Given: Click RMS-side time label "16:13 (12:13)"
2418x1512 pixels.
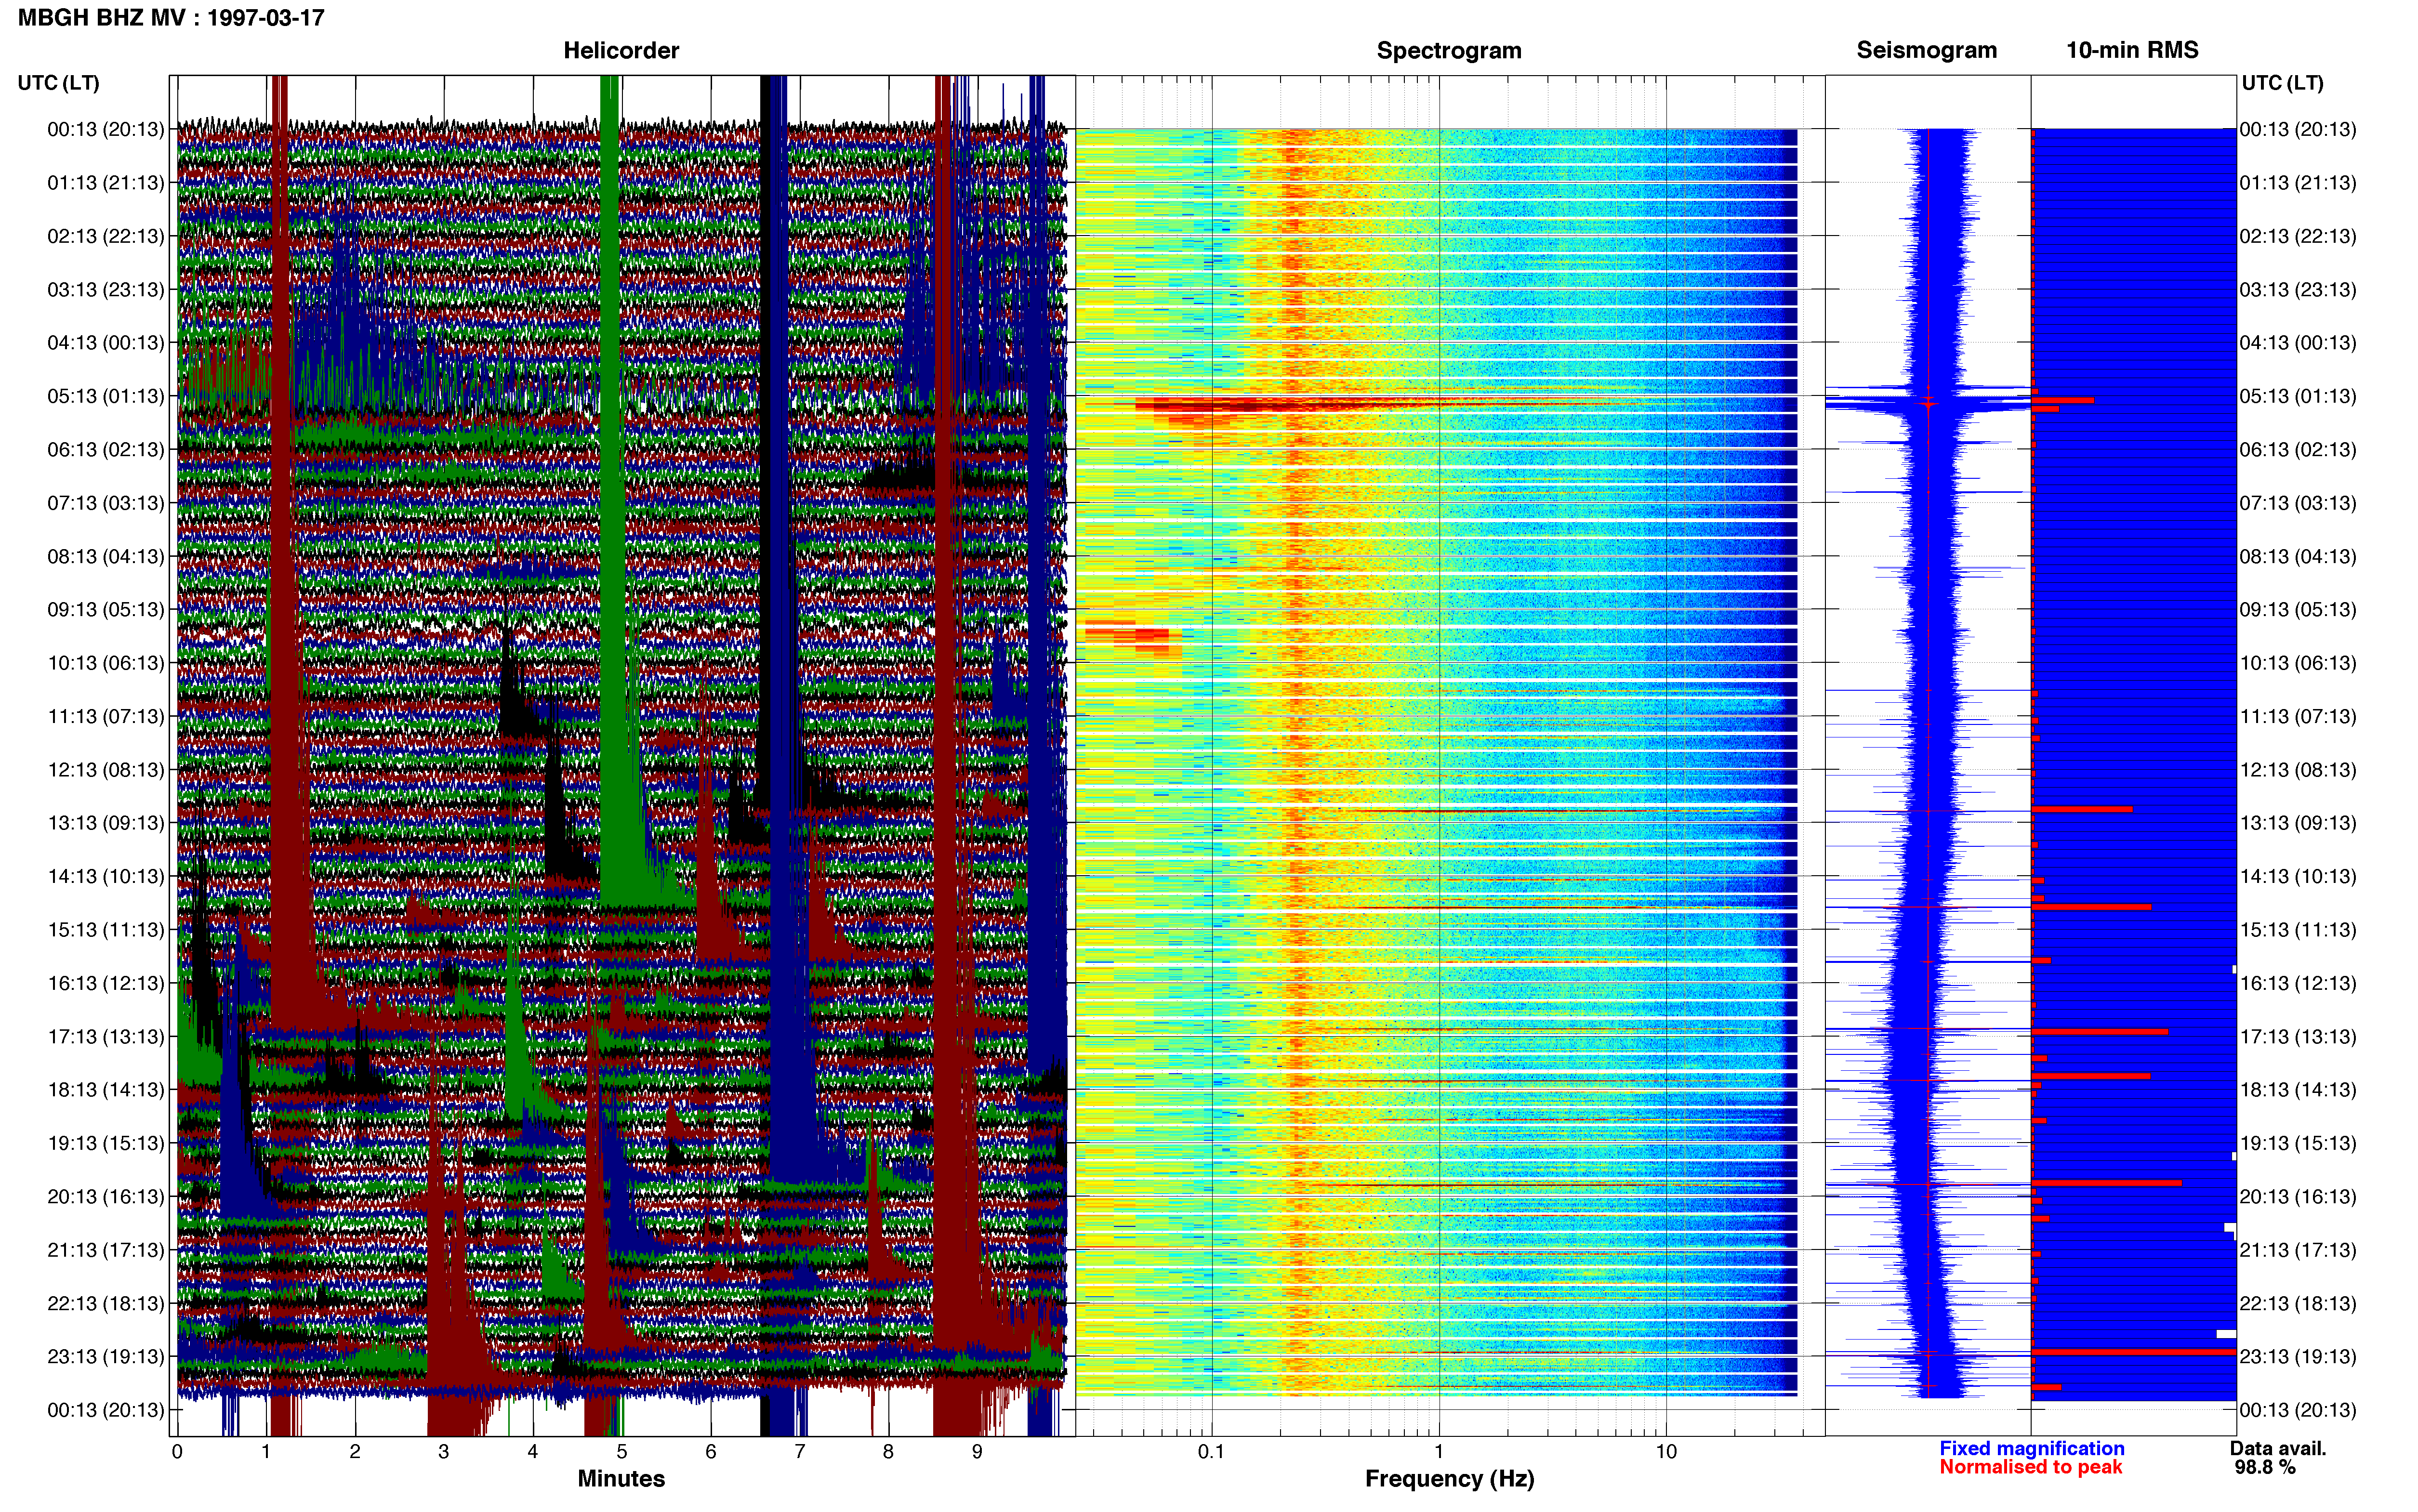Looking at the screenshot, I should pyautogui.click(x=2298, y=983).
